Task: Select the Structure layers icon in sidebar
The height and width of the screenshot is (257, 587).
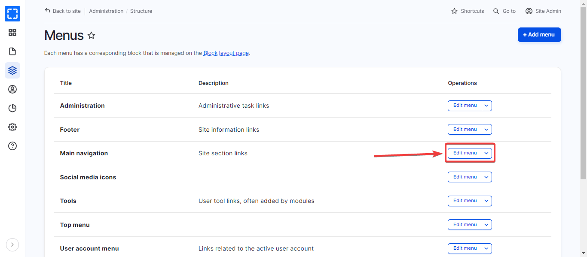Action: click(12, 70)
